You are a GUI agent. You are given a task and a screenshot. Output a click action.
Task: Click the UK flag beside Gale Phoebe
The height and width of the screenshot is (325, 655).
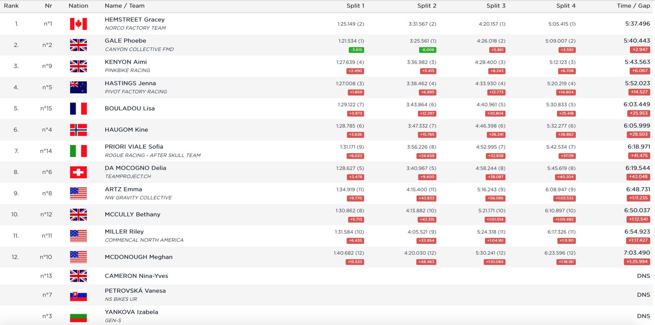click(78, 45)
